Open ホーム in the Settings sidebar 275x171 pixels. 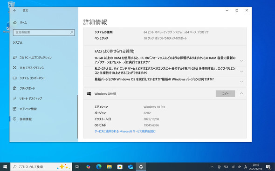click(x=20, y=23)
